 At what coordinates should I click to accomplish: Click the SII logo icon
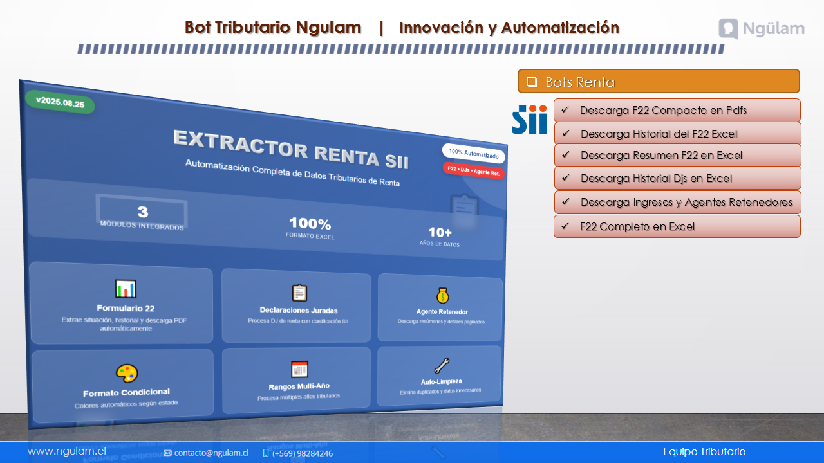pyautogui.click(x=529, y=120)
